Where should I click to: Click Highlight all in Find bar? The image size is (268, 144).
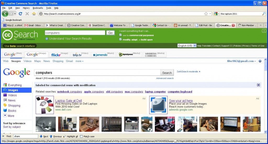(70, 136)
